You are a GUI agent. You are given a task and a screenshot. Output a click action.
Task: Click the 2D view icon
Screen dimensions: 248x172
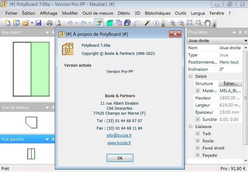(119, 23)
